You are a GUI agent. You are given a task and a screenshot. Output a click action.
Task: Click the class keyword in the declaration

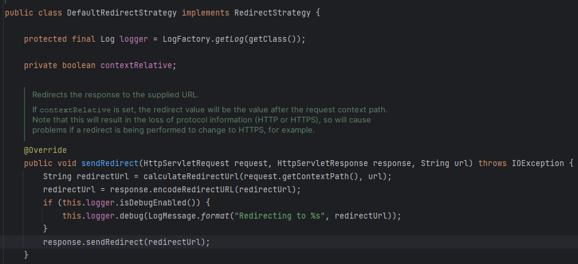point(50,13)
